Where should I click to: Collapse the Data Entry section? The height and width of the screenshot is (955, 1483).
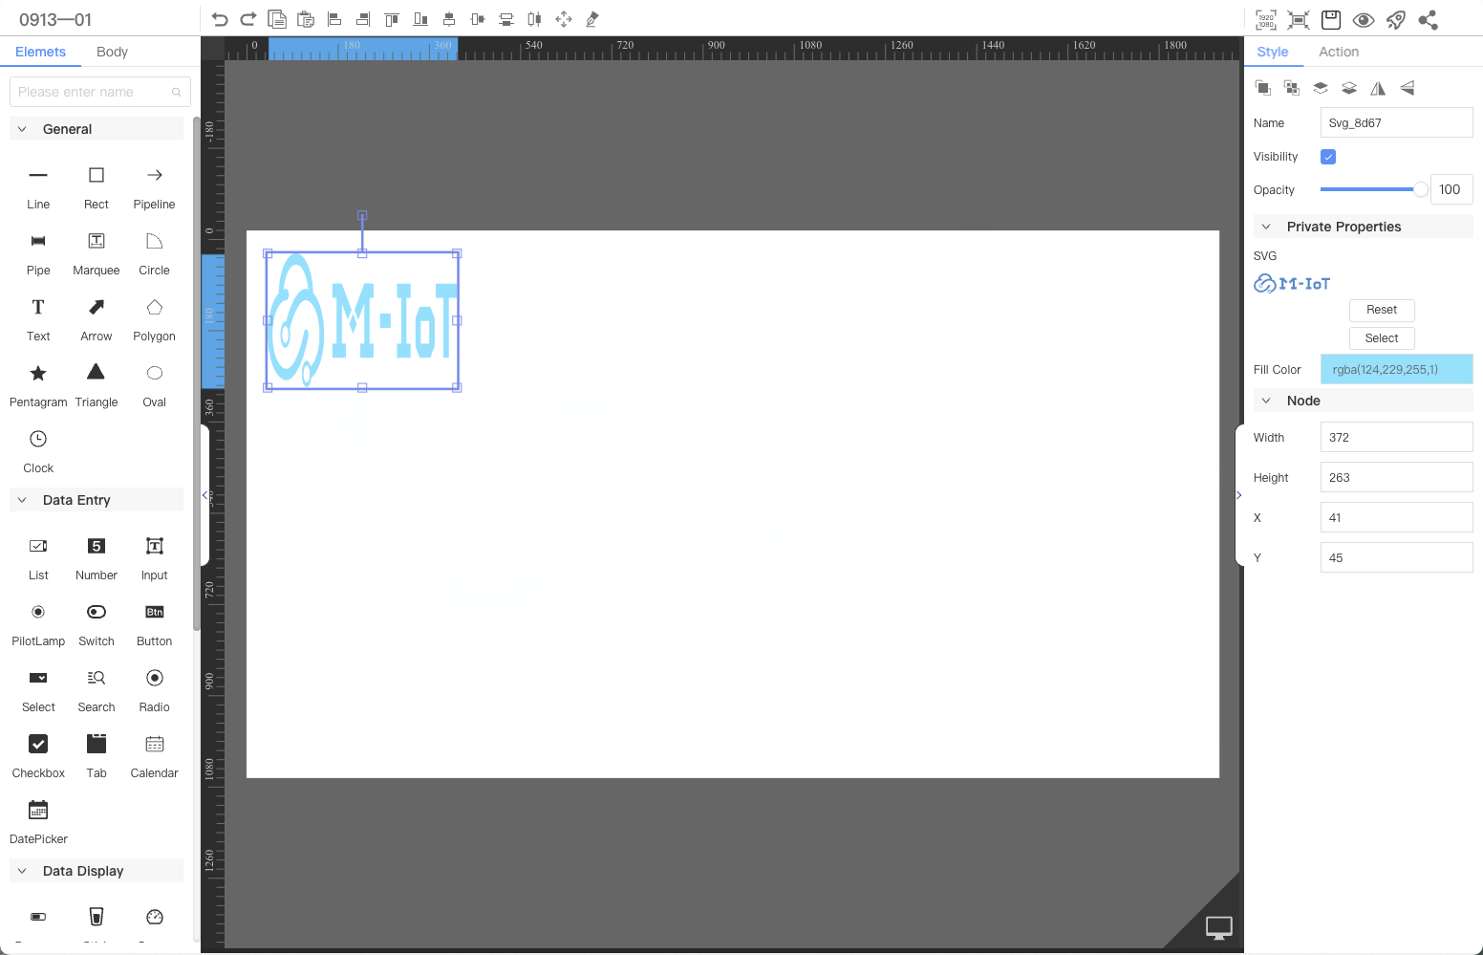point(22,499)
